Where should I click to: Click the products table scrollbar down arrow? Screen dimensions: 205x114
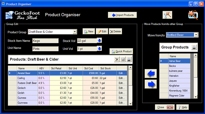click(130, 104)
